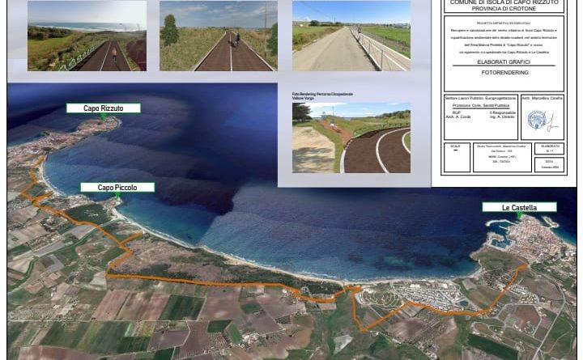583x360 pixels.
Task: Click the green pin under Capo Piccolo label
Action: (x=117, y=196)
